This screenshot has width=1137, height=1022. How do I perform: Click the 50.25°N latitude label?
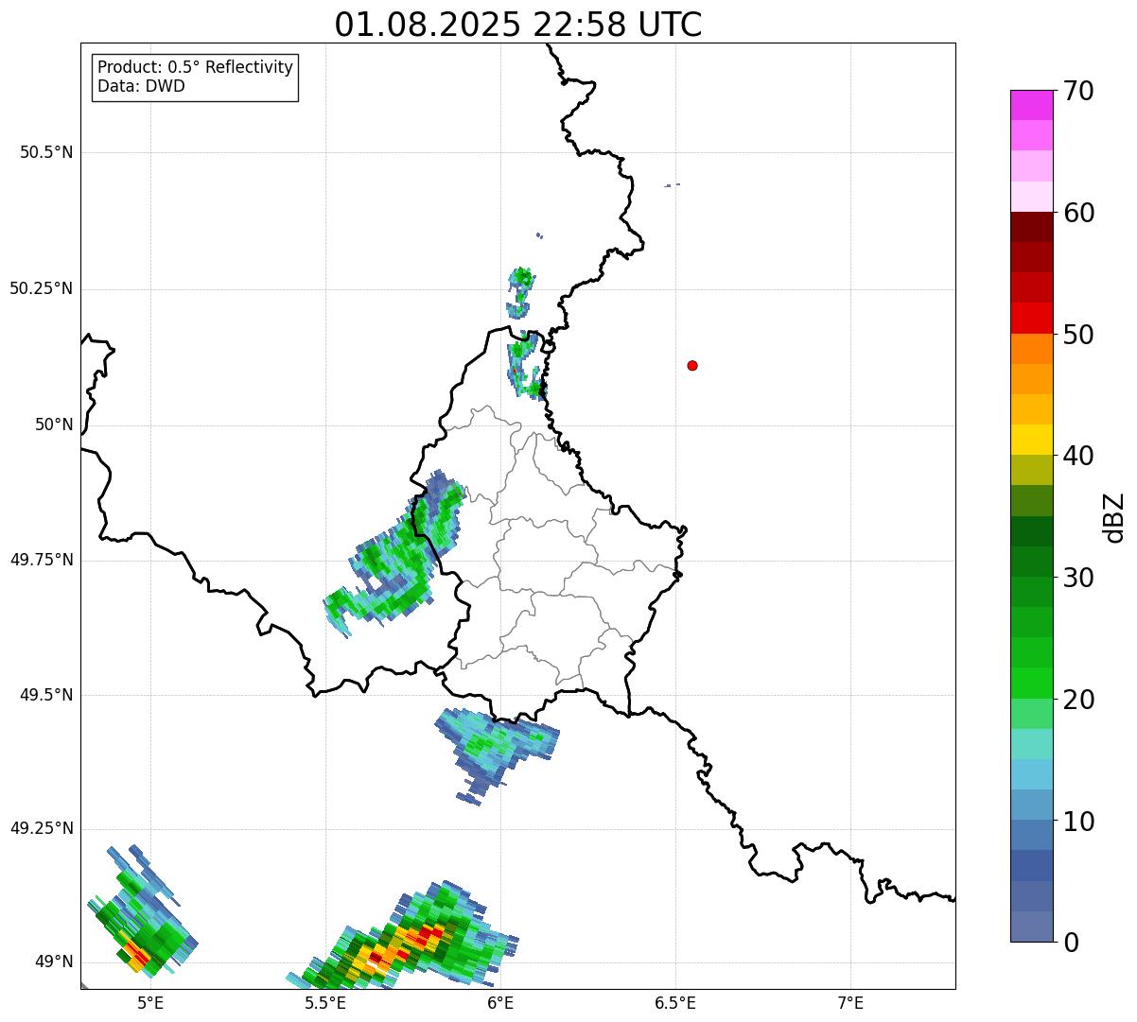point(42,288)
